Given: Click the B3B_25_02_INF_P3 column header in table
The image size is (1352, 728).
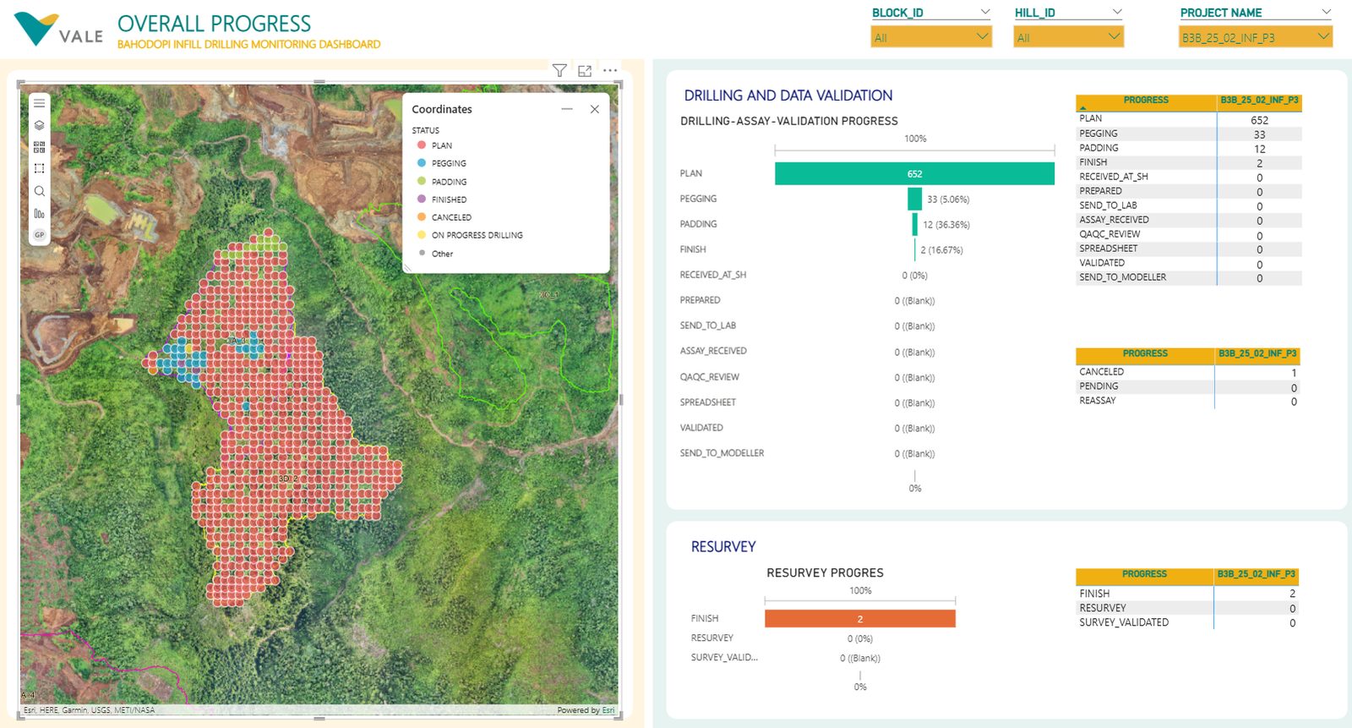Looking at the screenshot, I should (x=1259, y=101).
